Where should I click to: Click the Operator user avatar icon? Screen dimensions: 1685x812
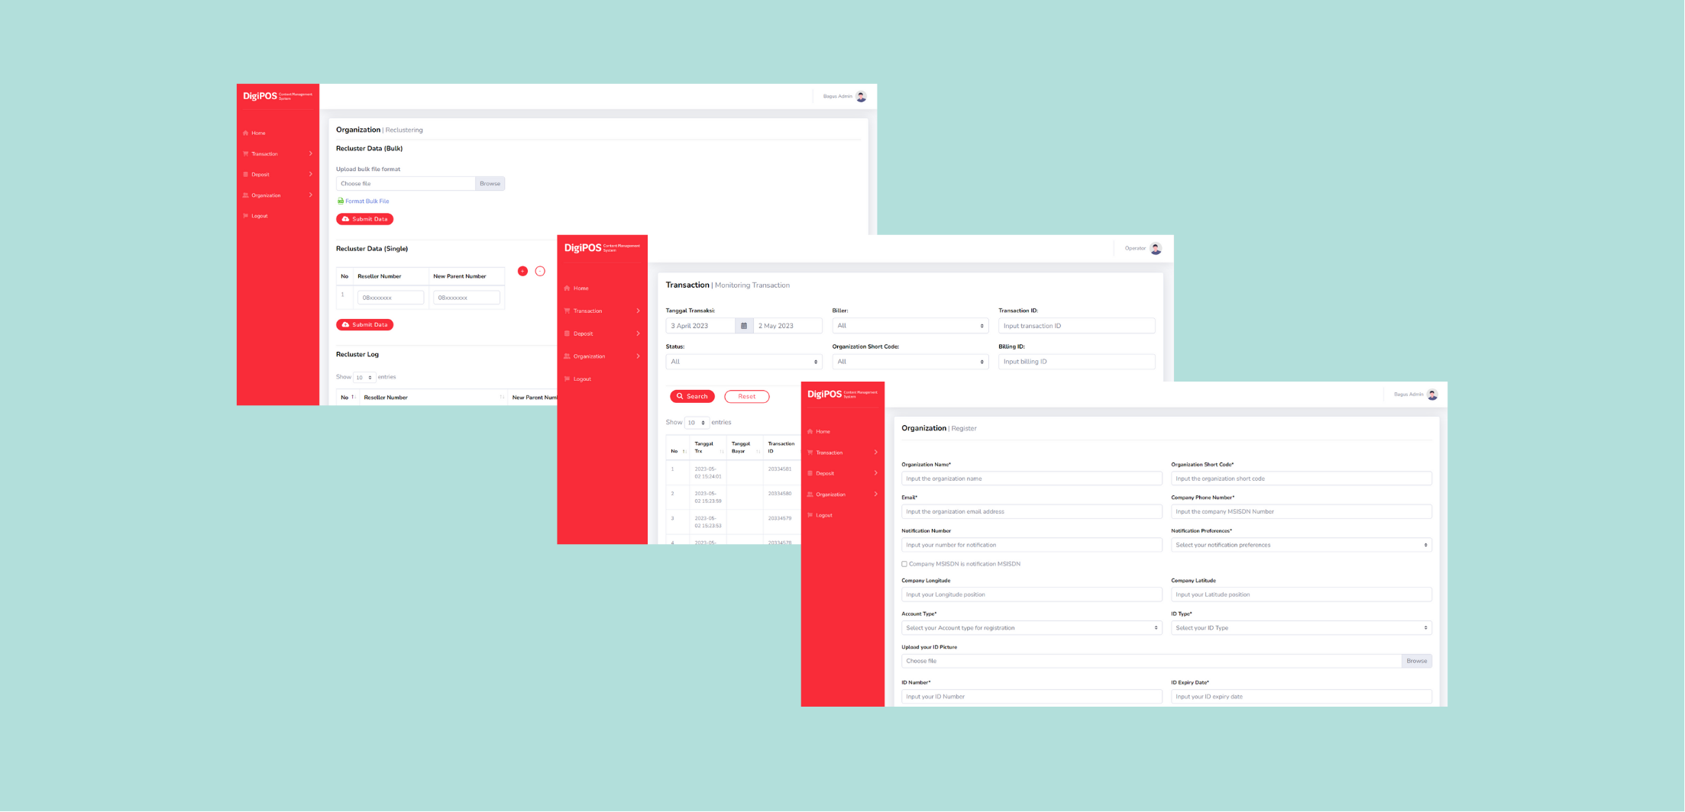click(x=1156, y=249)
